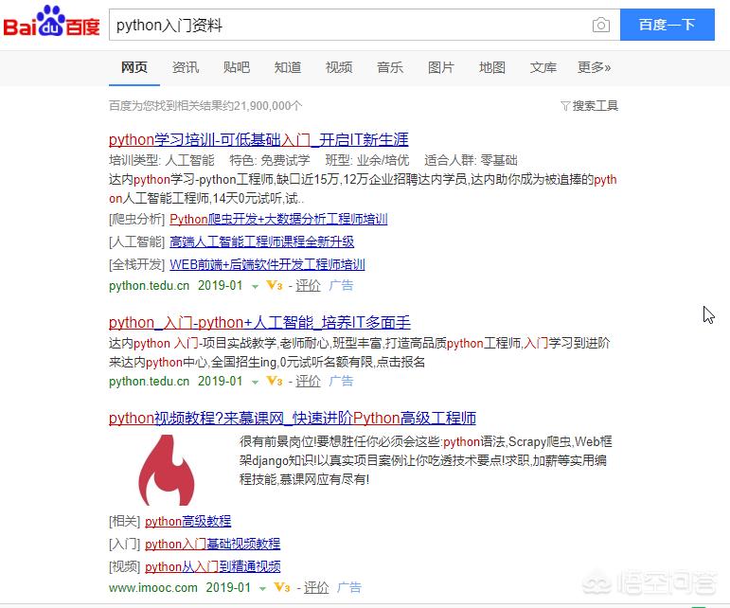Click [全栈开发] tag text

(x=137, y=264)
